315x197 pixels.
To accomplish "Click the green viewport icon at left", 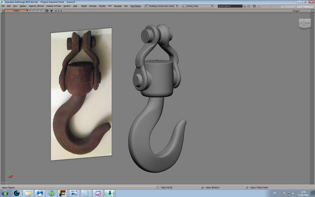I will (3, 11).
